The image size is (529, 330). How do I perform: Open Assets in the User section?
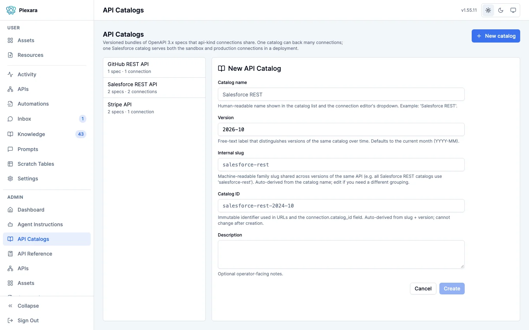(x=47, y=40)
